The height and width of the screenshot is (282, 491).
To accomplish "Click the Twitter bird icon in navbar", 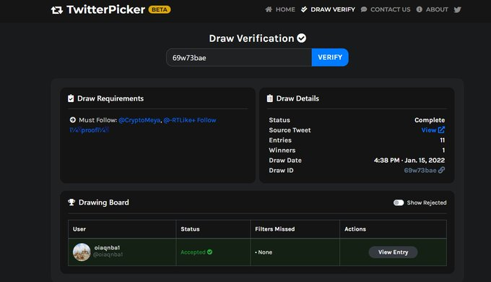I will [458, 9].
